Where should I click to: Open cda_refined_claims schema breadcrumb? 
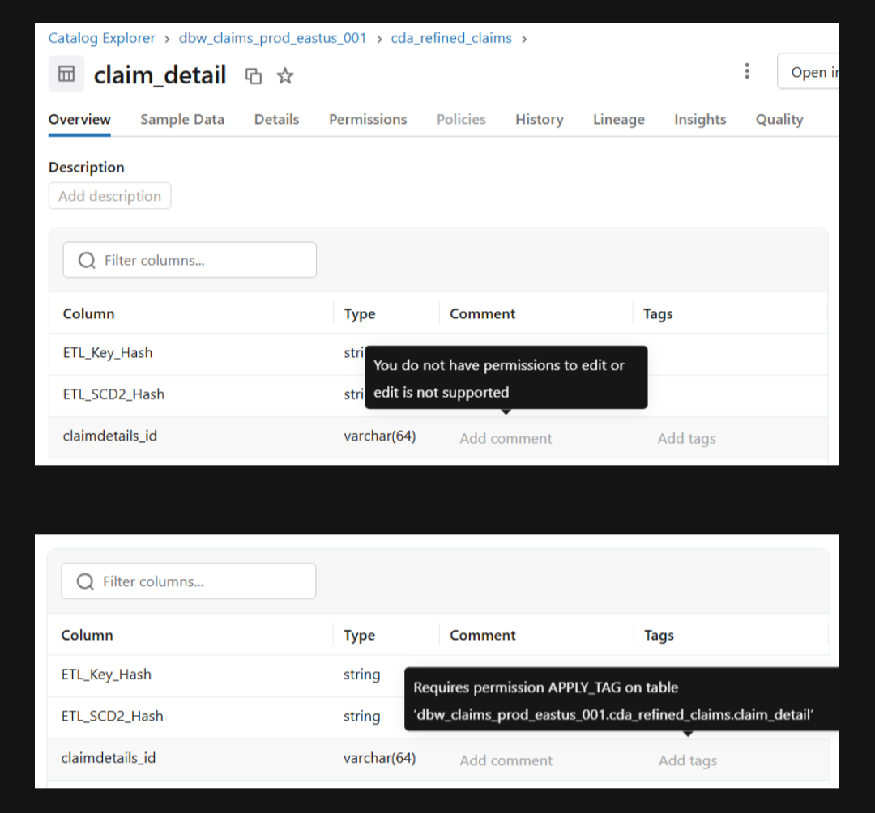pos(451,38)
